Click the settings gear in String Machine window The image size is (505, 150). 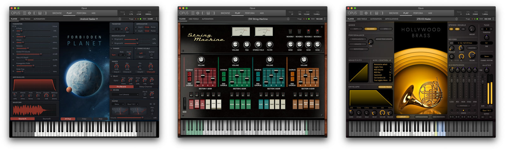coord(198,13)
